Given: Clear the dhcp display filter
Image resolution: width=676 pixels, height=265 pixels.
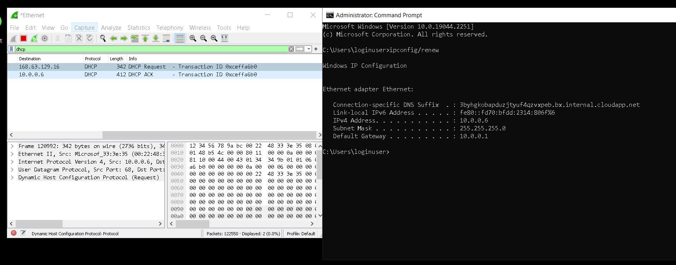Looking at the screenshot, I should point(291,49).
